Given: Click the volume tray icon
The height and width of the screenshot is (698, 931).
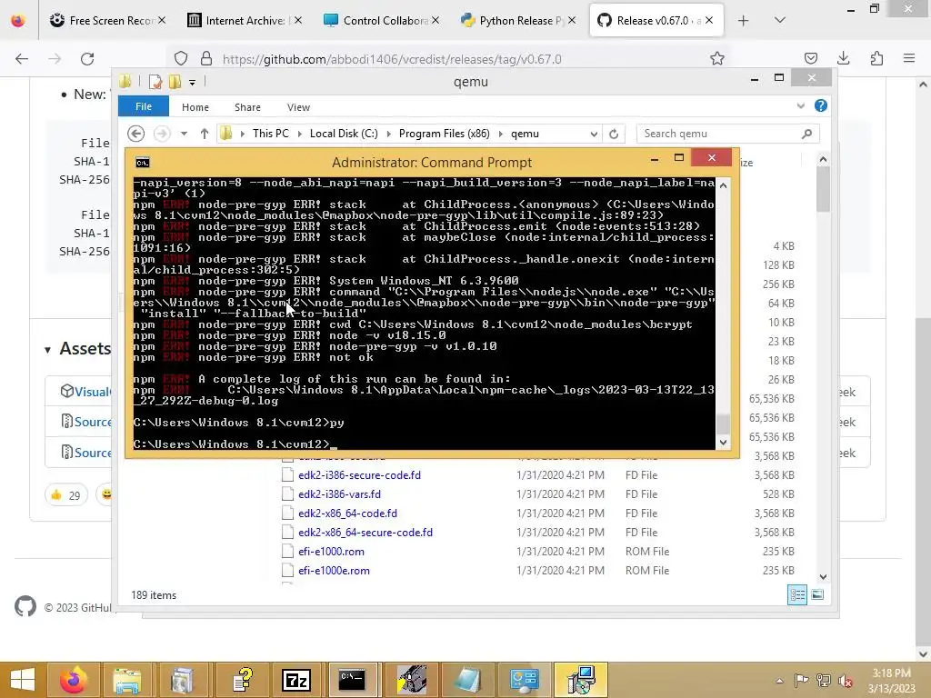Looking at the screenshot, I should 846,681.
